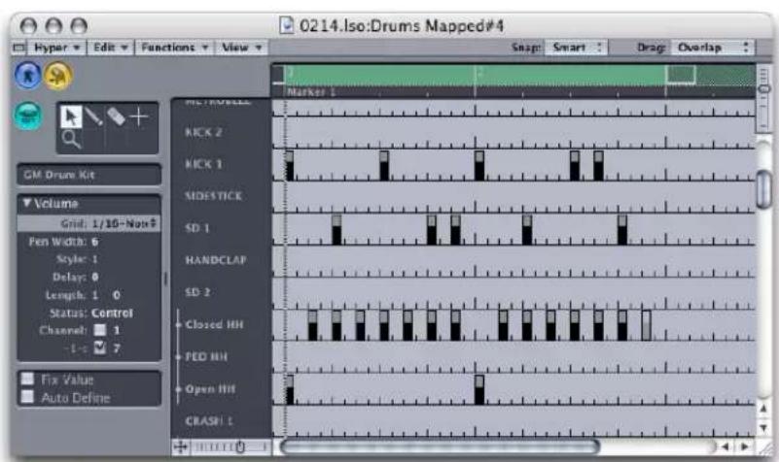Click the Length value field
This screenshot has height=462, width=779.
106,295
